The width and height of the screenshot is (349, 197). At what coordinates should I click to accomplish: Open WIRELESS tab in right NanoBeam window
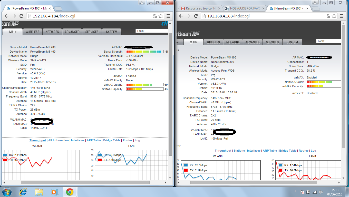213,42
